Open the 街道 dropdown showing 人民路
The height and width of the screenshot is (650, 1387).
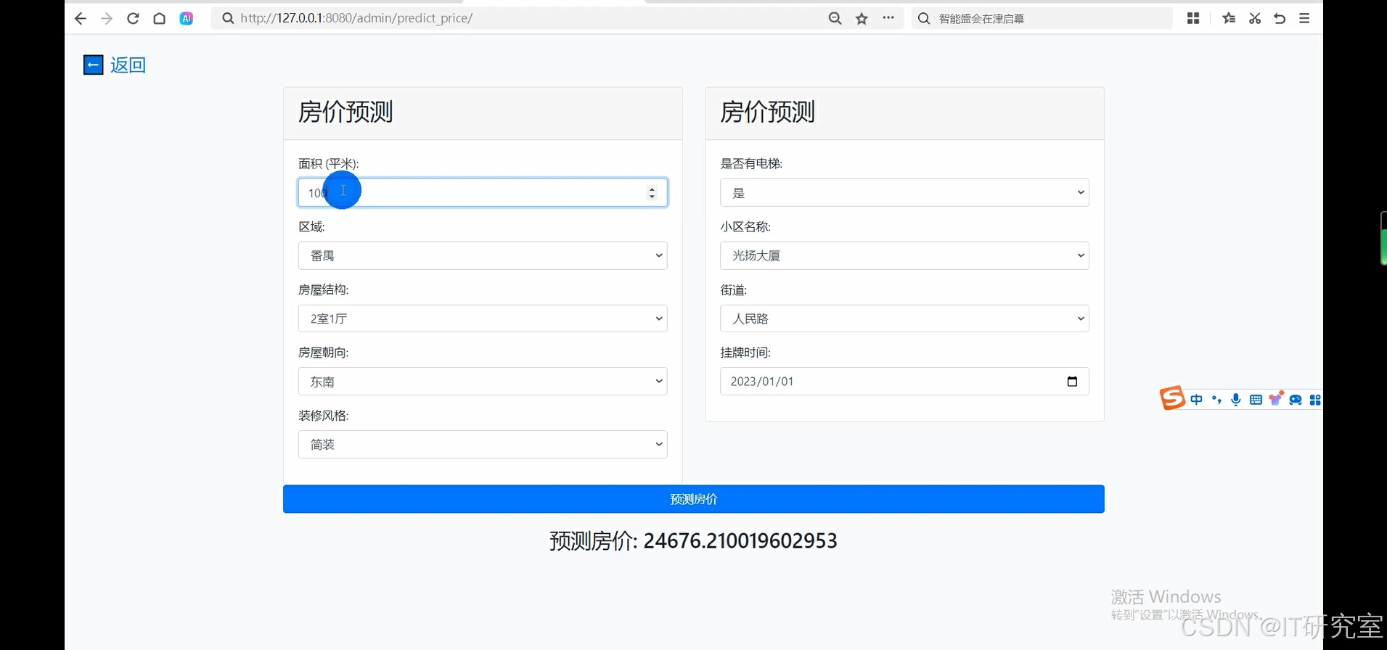tap(904, 318)
